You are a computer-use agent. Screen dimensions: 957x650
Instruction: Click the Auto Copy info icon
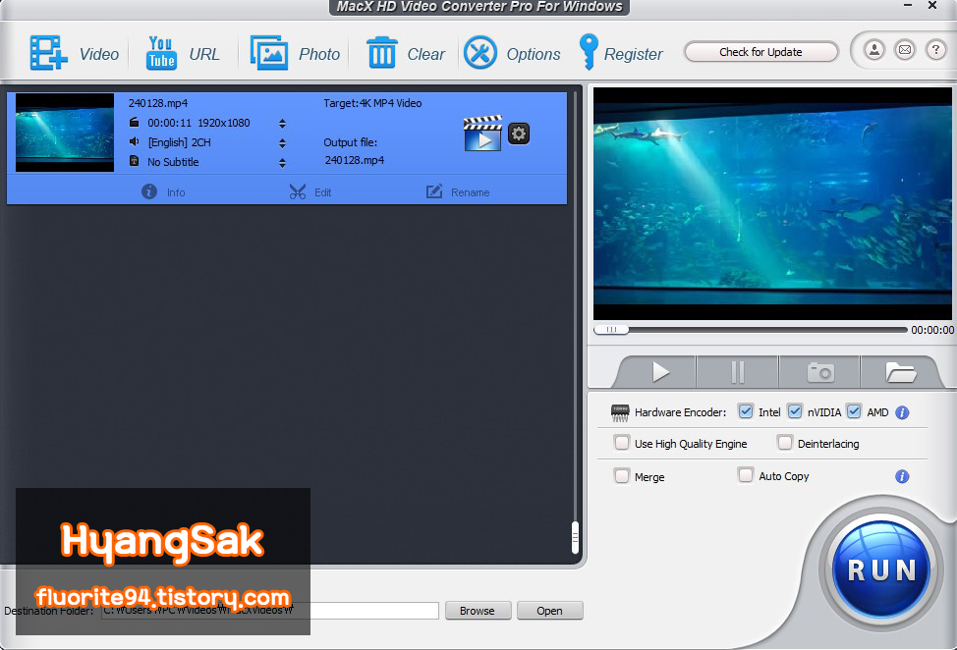tap(902, 476)
